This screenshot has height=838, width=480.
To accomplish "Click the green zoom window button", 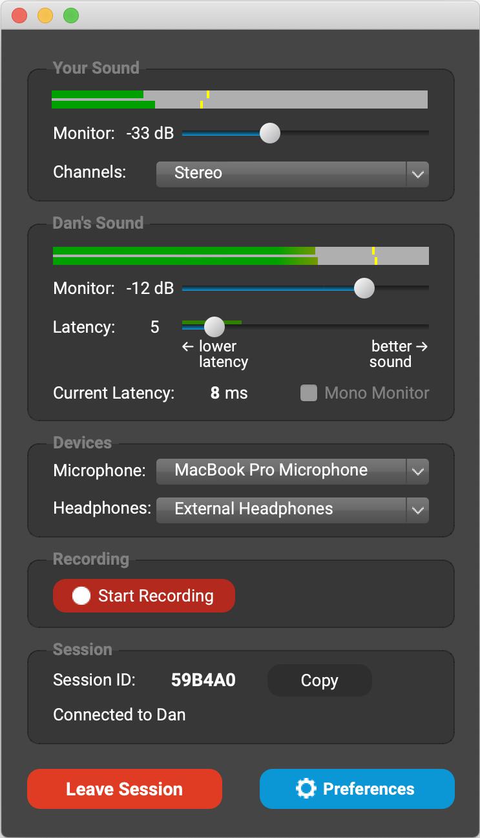I will [x=71, y=16].
